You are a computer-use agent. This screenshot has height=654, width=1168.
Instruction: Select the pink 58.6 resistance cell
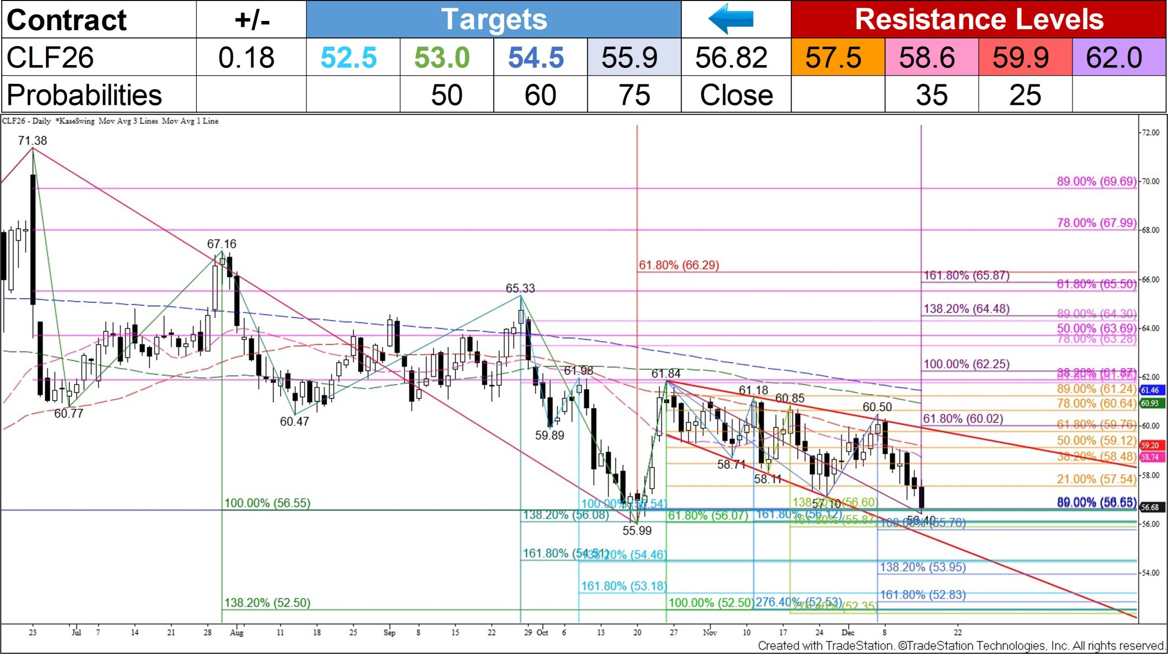931,57
